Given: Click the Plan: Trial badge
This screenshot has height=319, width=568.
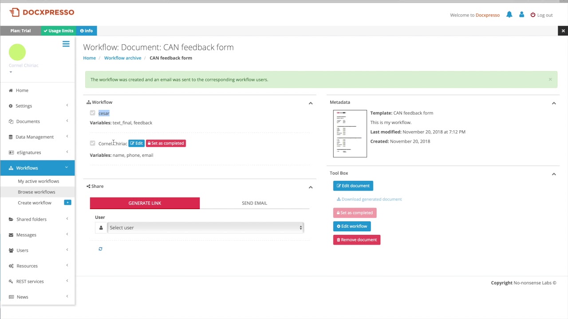Looking at the screenshot, I should [x=20, y=31].
